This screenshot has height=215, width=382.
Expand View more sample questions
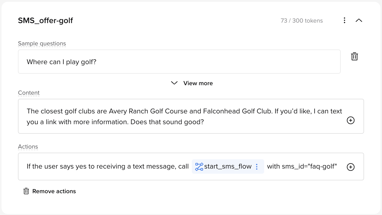[x=192, y=83]
